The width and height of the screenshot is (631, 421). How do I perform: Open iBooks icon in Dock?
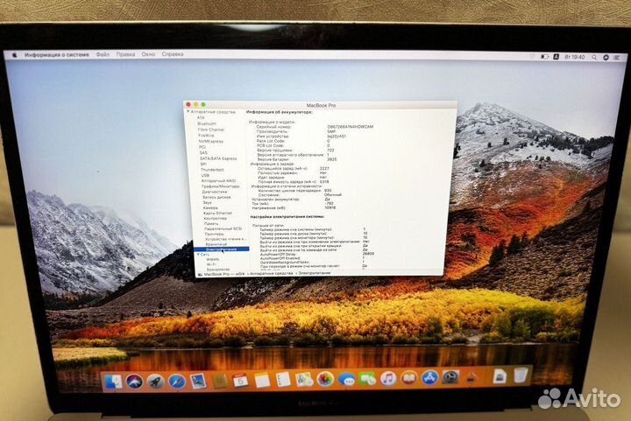click(409, 378)
